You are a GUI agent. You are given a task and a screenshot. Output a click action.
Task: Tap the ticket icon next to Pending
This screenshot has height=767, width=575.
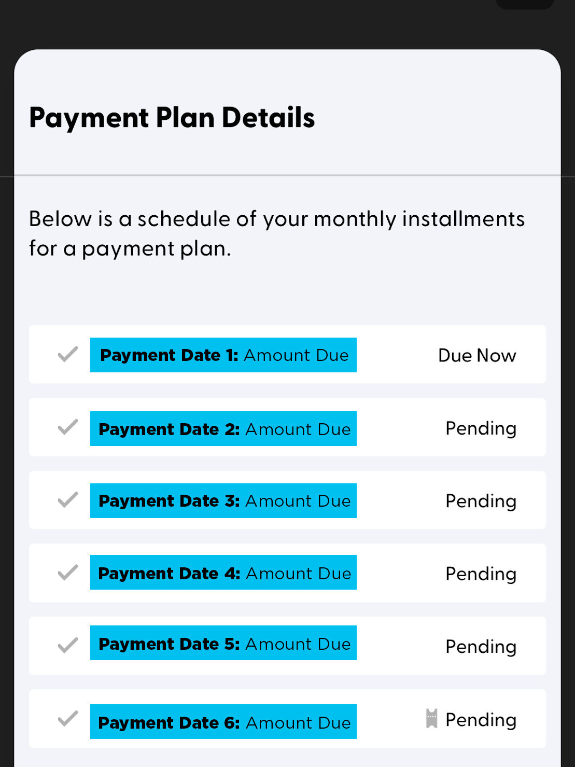pos(431,719)
